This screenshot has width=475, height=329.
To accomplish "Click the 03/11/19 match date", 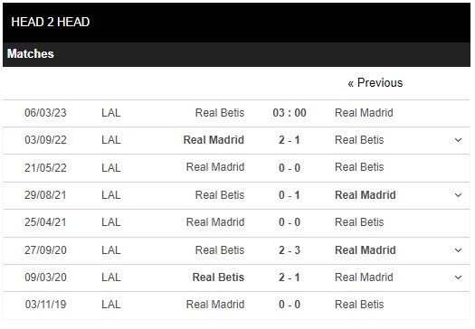I will [x=45, y=305].
